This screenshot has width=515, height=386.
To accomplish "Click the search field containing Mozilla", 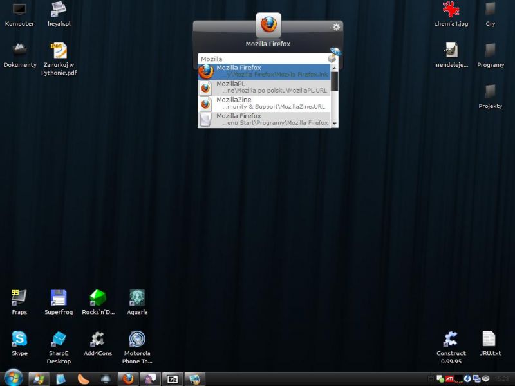I will click(263, 59).
